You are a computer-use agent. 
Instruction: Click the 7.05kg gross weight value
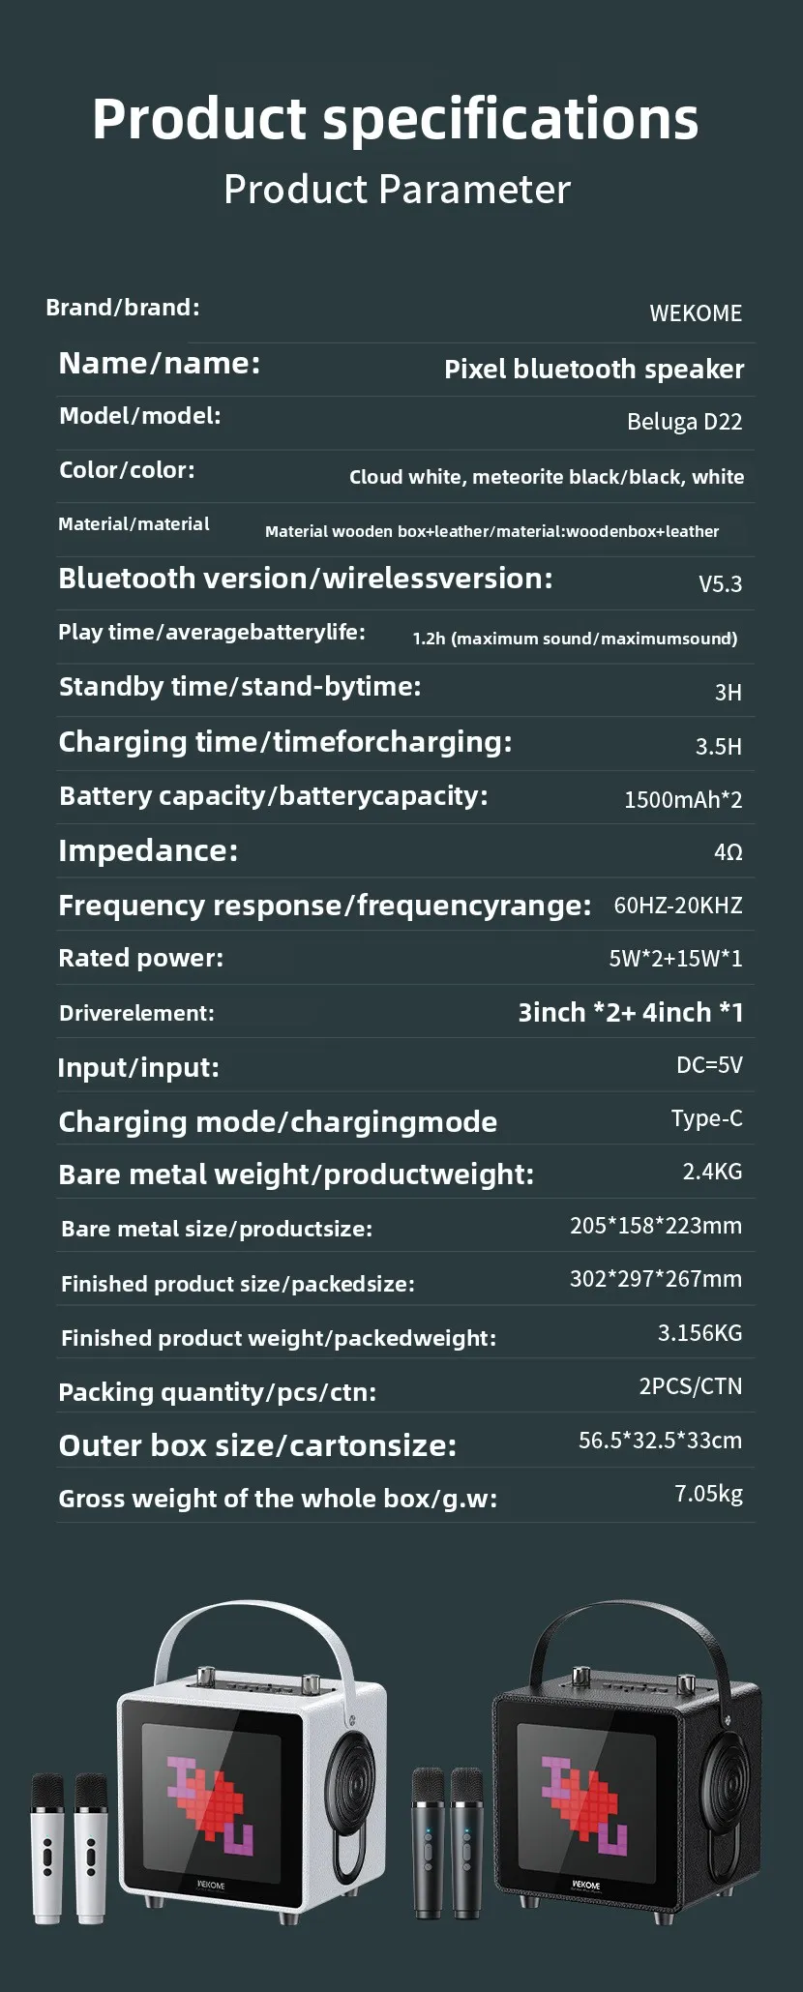[708, 1494]
